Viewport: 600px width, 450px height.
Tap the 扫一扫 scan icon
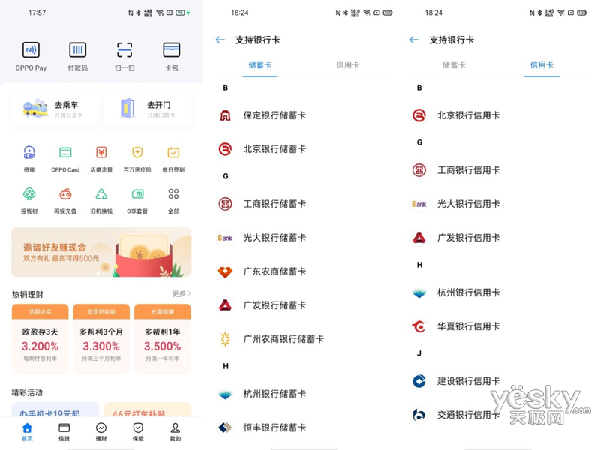tap(124, 50)
